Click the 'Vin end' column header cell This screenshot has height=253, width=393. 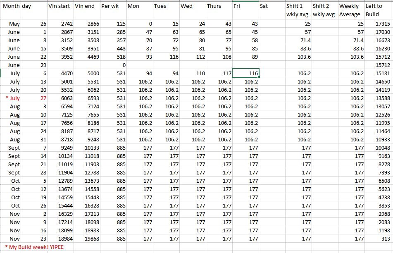87,10
